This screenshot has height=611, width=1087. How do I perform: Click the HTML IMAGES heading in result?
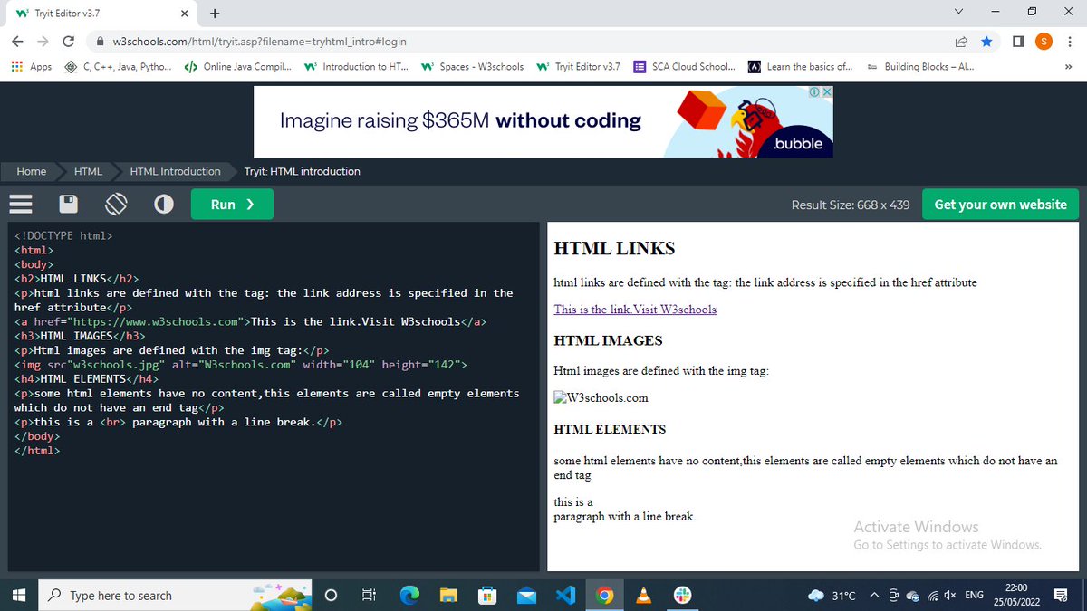coord(608,341)
